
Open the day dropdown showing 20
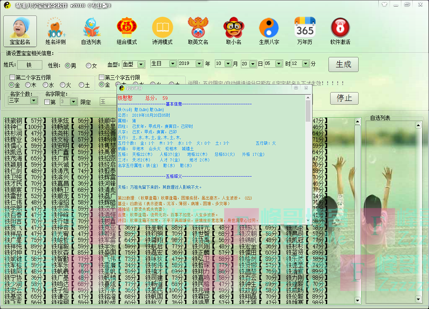click(253, 64)
